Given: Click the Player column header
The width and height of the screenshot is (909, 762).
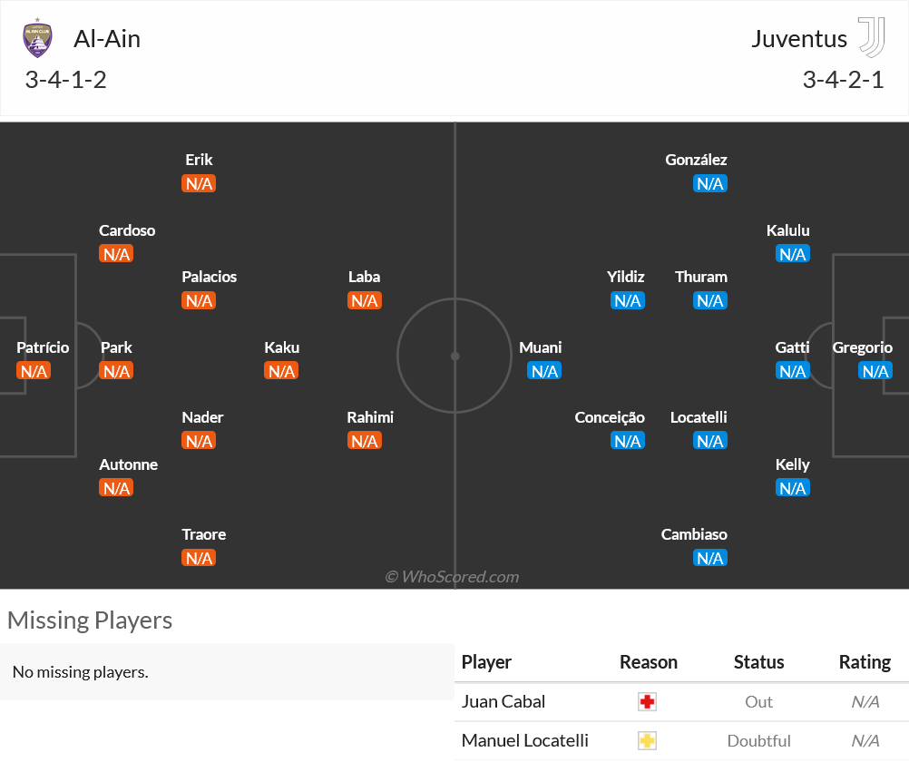Looking at the screenshot, I should click(x=486, y=662).
